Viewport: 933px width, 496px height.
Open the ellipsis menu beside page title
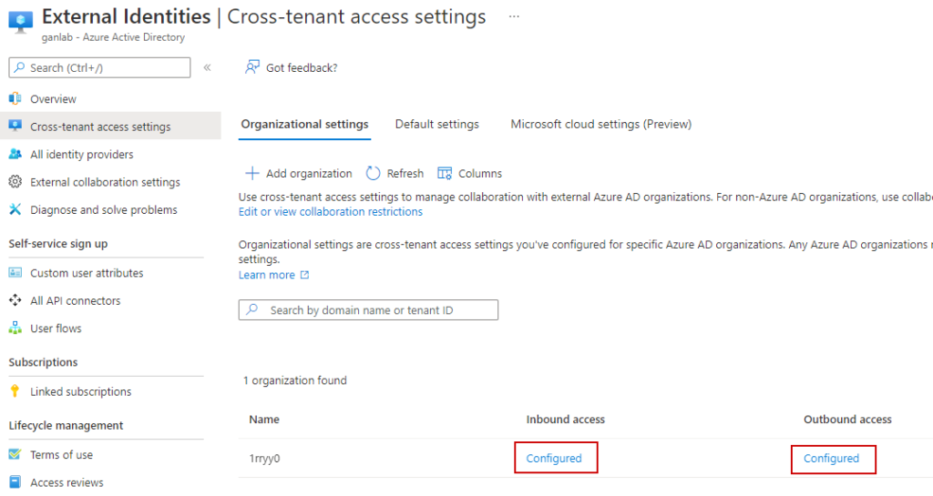coord(515,16)
